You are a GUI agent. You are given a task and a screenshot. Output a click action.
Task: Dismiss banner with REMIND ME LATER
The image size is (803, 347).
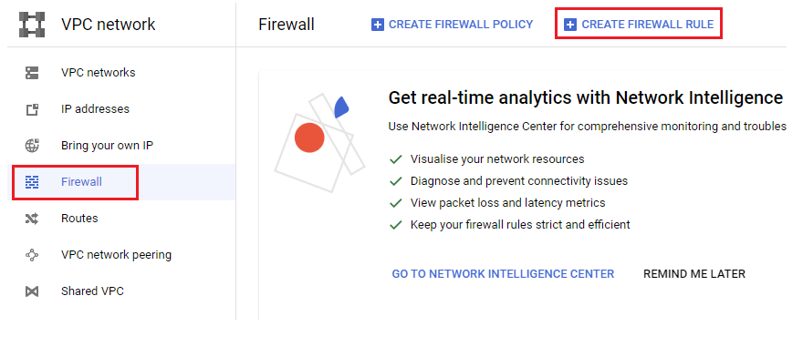(x=693, y=274)
